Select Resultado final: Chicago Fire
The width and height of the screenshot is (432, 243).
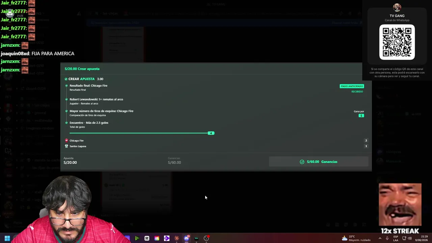(88, 86)
